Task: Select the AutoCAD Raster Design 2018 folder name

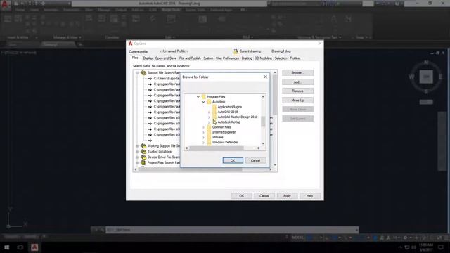Action: 238,117
